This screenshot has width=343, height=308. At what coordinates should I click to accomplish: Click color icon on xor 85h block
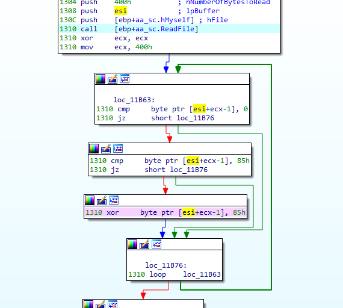[x=90, y=200]
